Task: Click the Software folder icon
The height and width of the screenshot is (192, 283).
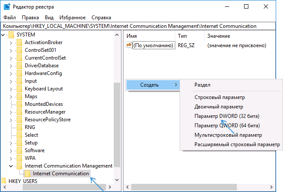Action: tap(19, 150)
